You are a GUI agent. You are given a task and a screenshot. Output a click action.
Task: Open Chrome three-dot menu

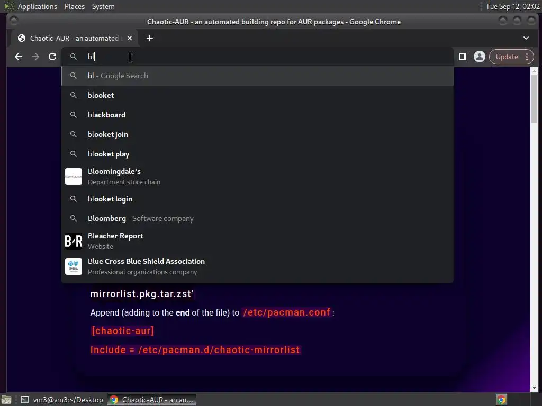(527, 57)
